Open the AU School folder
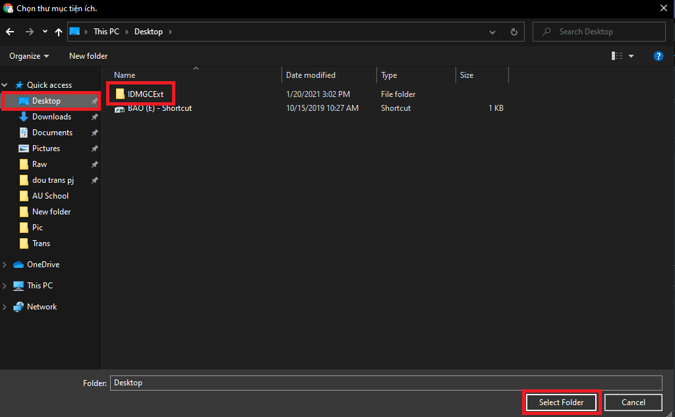This screenshot has width=675, height=417. point(50,196)
